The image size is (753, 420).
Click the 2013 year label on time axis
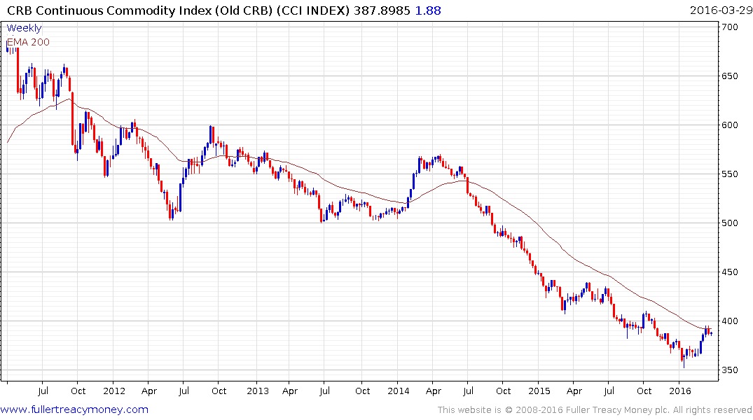pyautogui.click(x=257, y=391)
